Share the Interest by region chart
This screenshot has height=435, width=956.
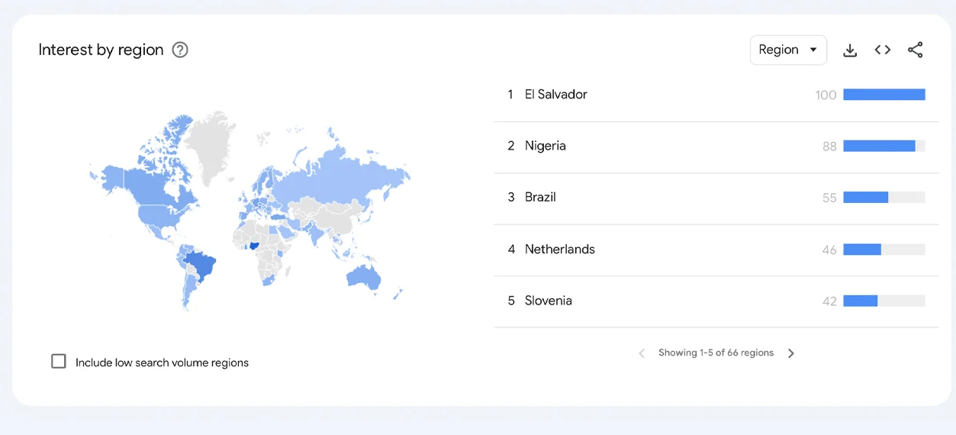tap(916, 50)
